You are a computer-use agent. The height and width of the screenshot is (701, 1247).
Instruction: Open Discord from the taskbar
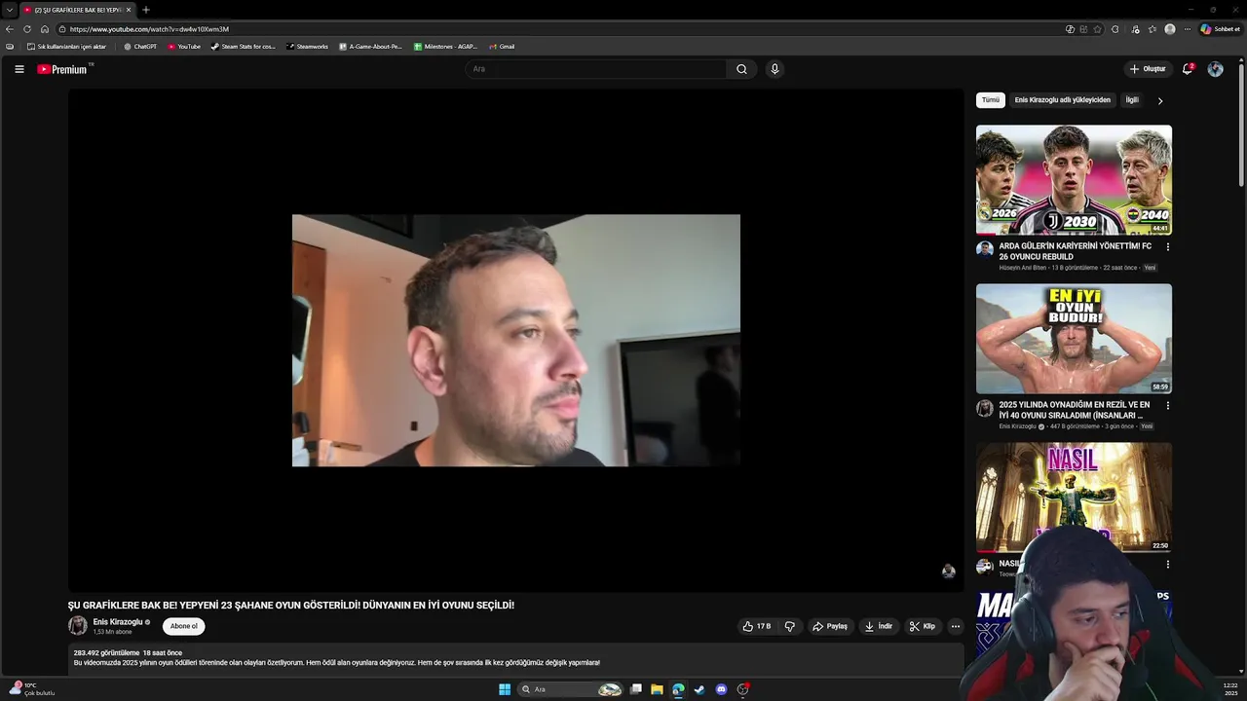(721, 689)
